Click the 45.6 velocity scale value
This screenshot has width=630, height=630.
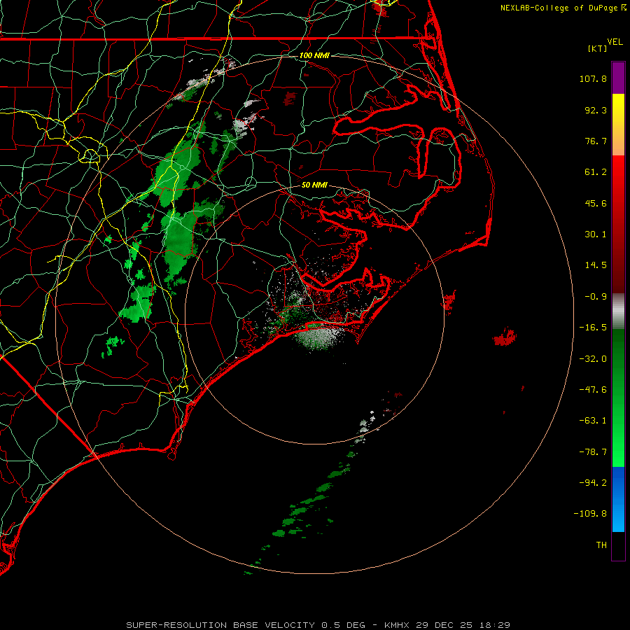pos(596,203)
